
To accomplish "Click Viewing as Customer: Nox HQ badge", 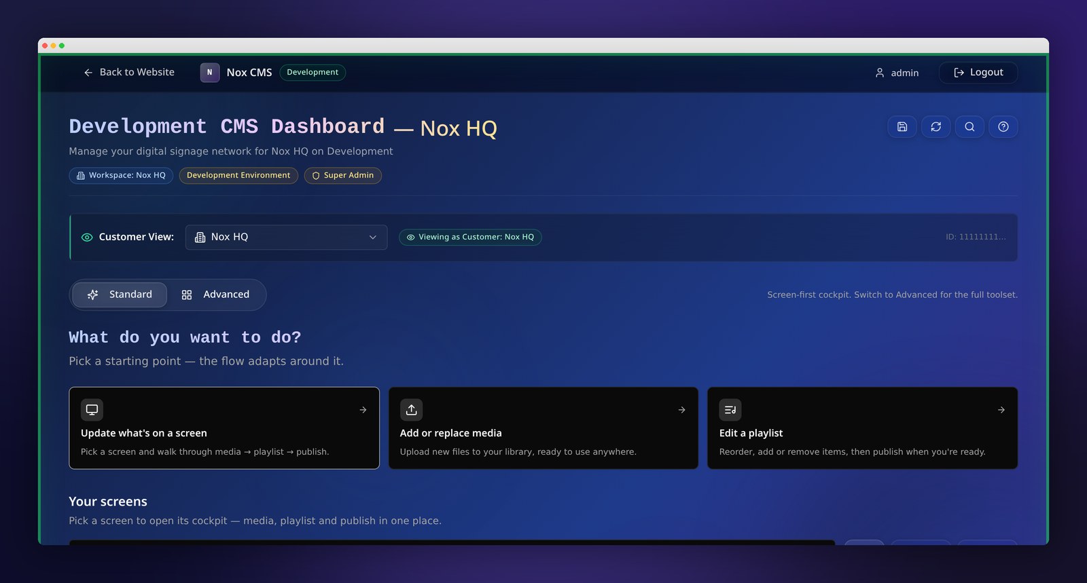I will [470, 238].
